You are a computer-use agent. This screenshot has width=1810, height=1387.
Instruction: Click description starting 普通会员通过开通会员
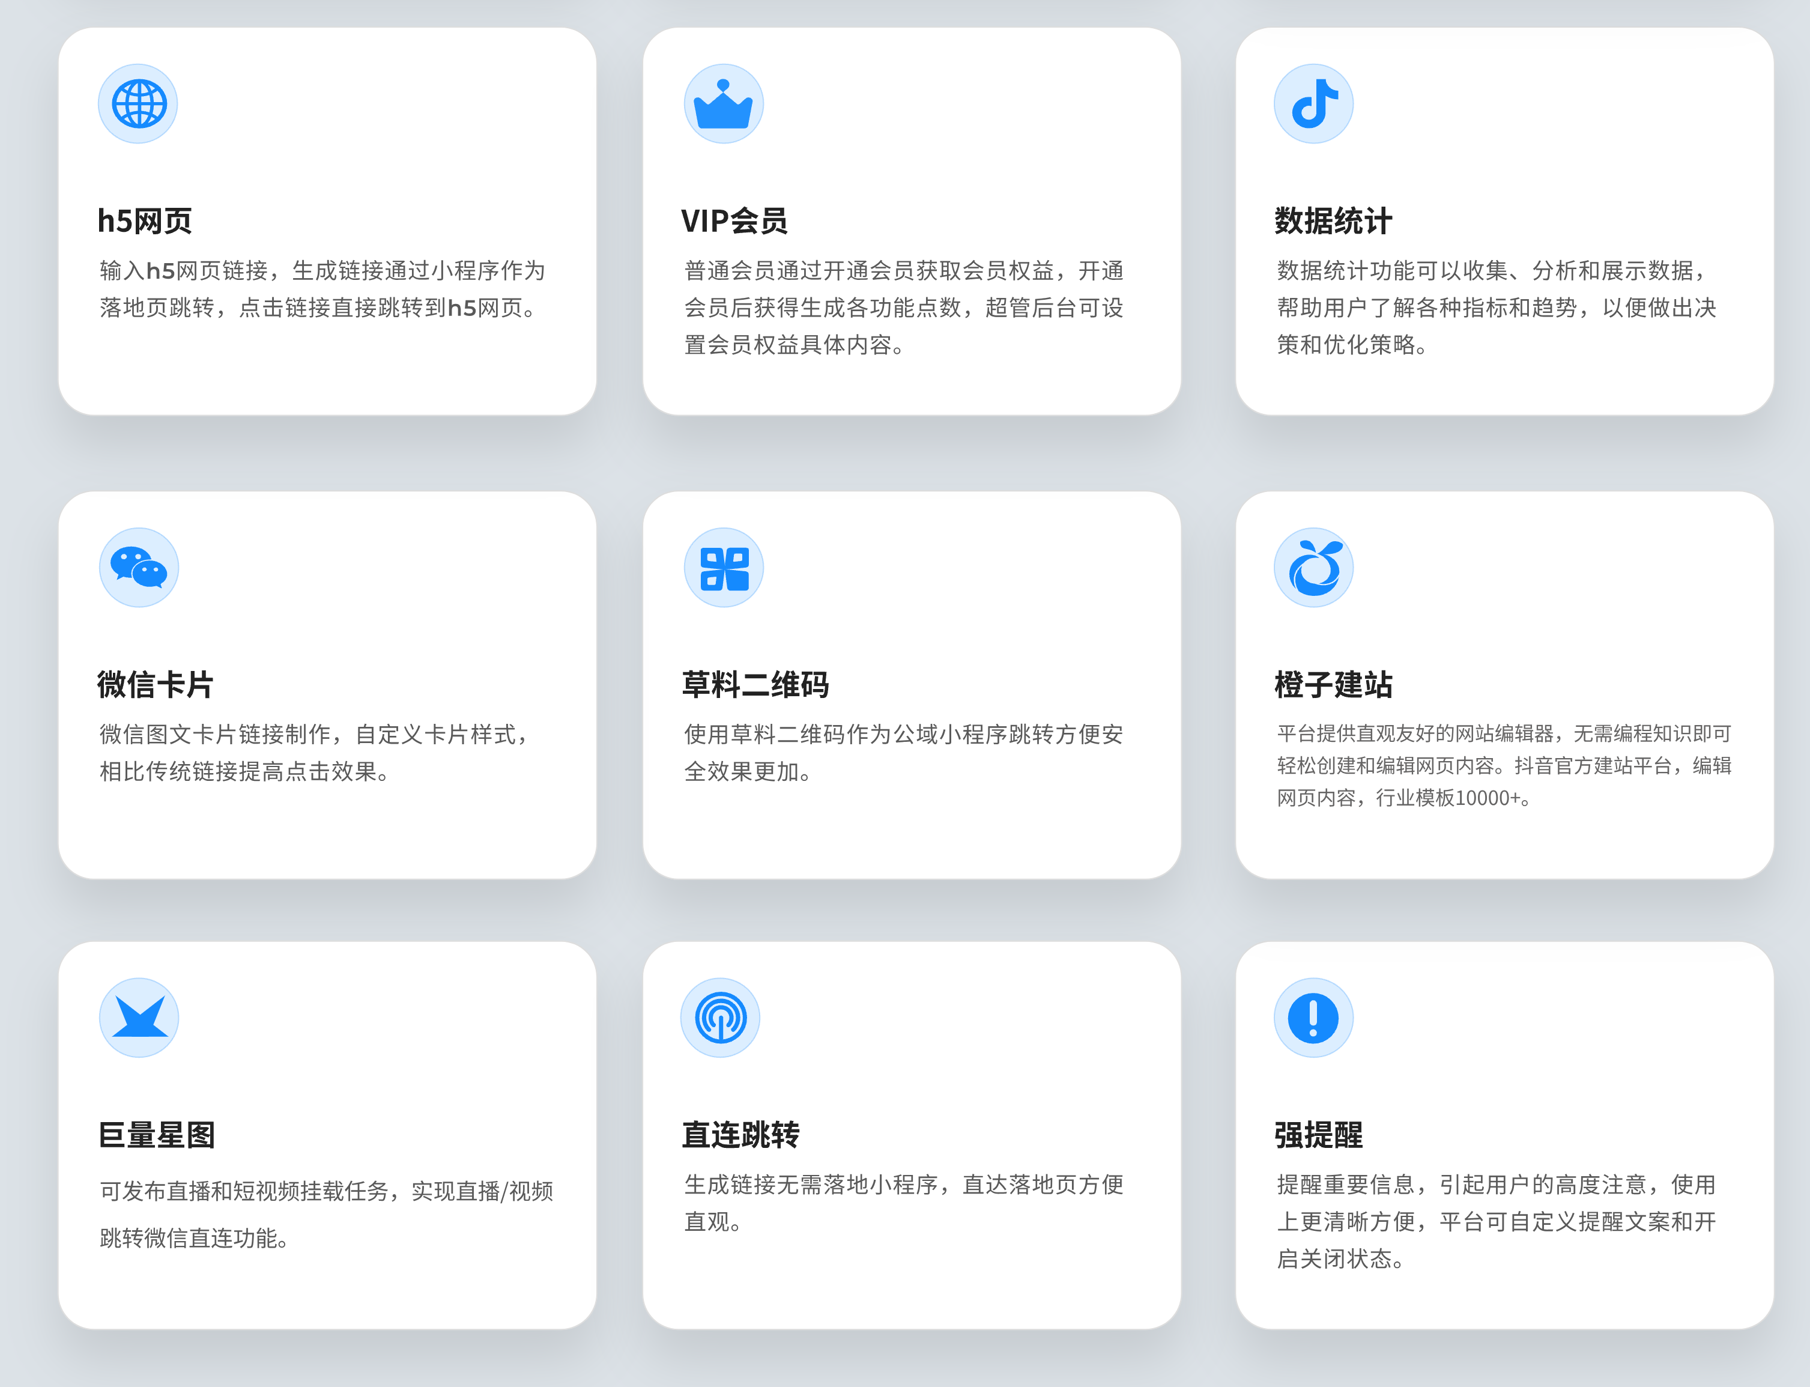tap(904, 307)
